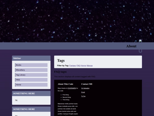Filter tags by Fantasy

(73, 66)
